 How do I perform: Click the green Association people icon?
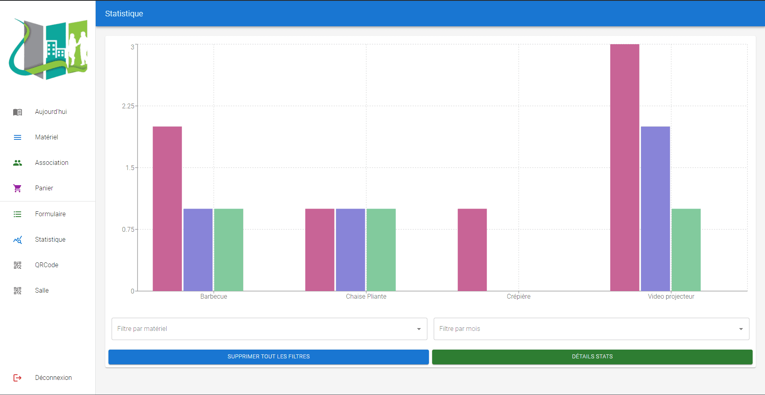click(18, 163)
